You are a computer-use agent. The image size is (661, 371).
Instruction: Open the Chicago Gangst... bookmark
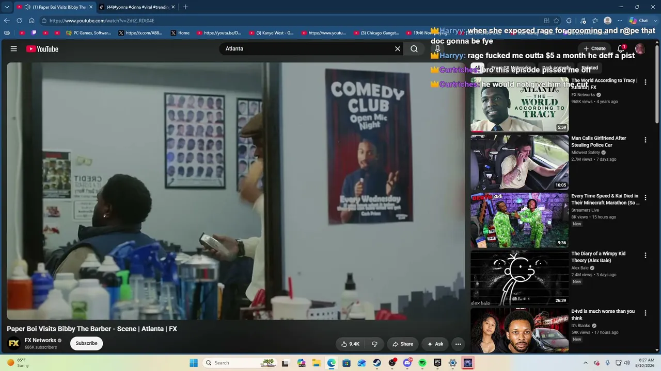pyautogui.click(x=376, y=33)
